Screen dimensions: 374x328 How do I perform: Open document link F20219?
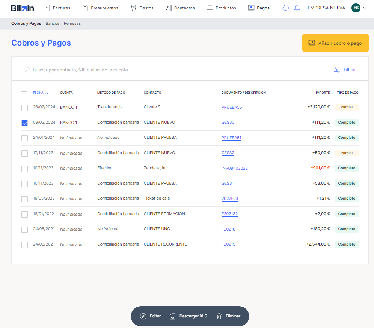(x=229, y=244)
